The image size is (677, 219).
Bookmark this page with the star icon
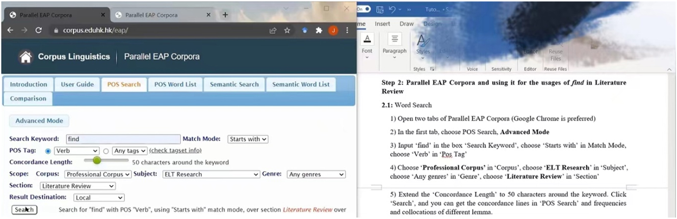coord(287,31)
